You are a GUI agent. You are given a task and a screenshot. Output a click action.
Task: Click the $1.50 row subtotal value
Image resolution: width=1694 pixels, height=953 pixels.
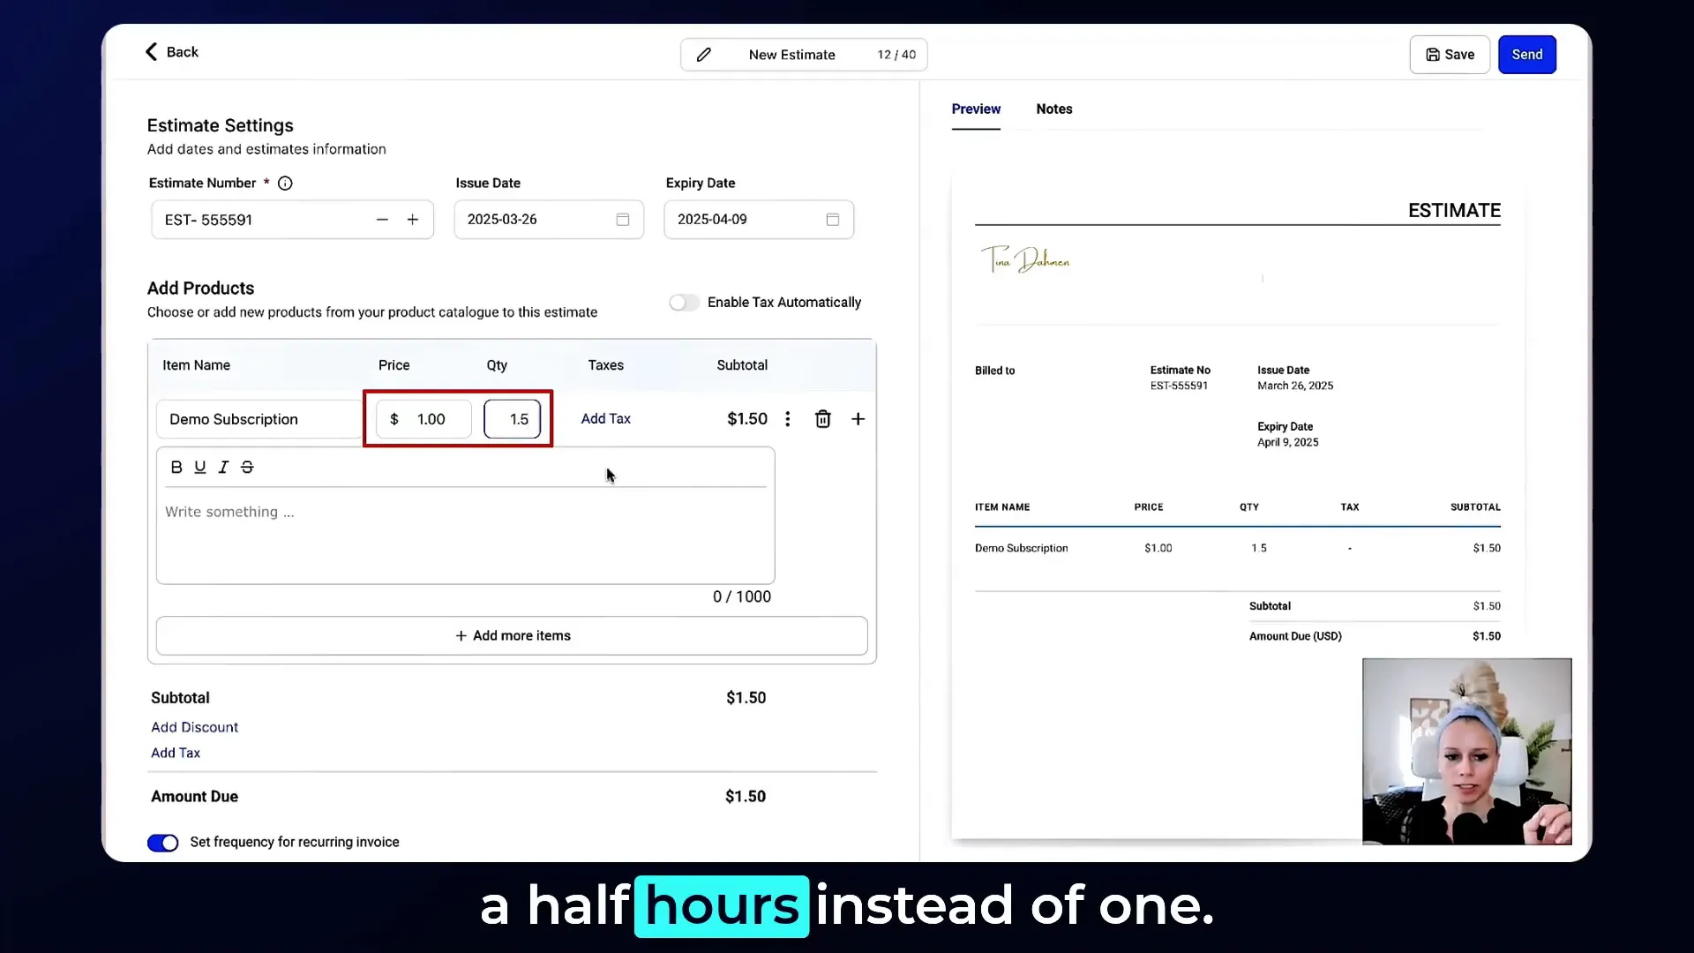click(x=746, y=419)
